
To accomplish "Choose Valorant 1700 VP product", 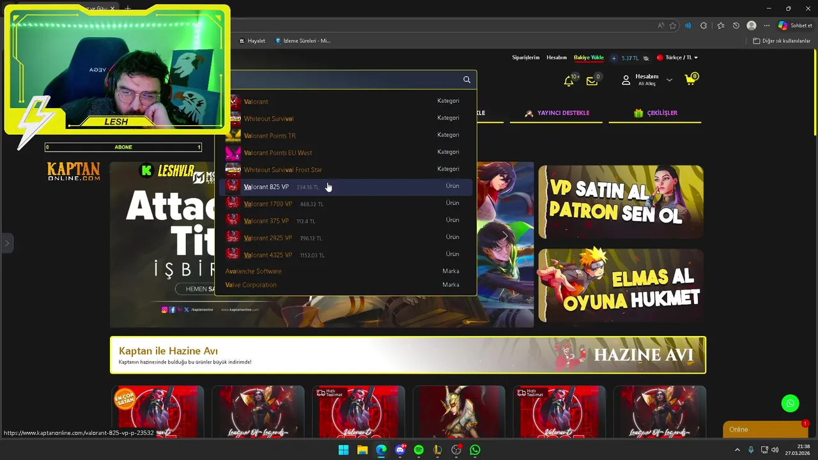I will (345, 203).
